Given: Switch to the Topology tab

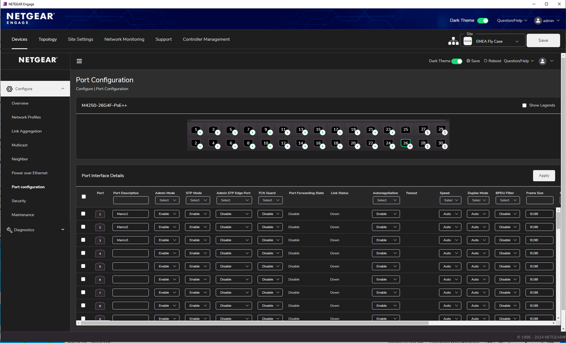Looking at the screenshot, I should [x=48, y=40].
